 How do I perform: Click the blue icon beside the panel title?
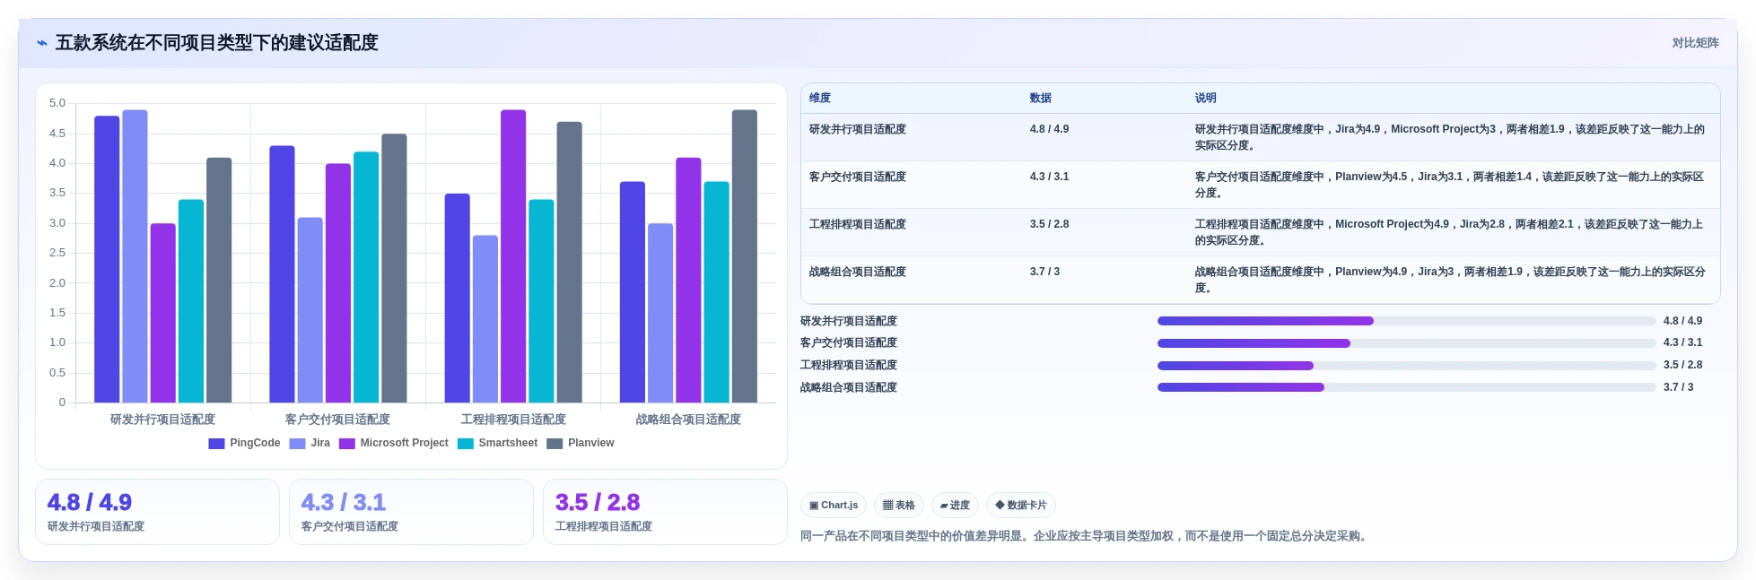(41, 43)
